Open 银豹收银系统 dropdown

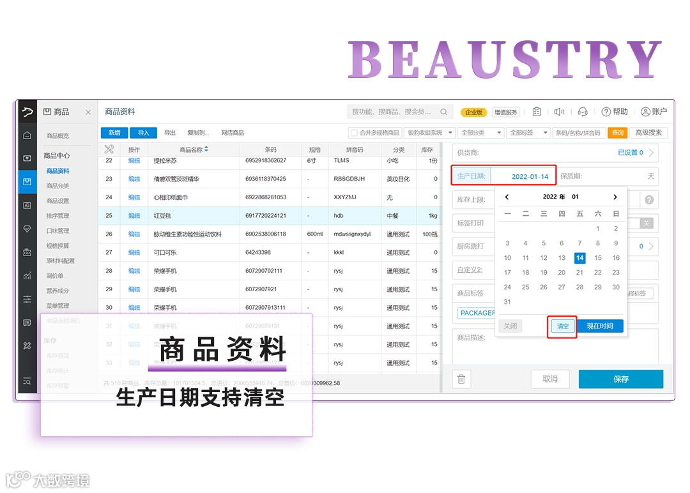click(x=429, y=132)
